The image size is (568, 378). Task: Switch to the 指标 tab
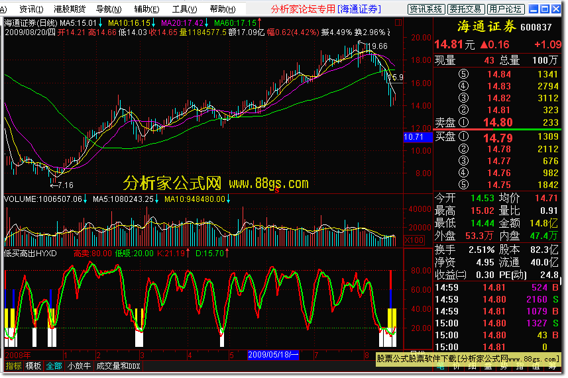[13, 366]
